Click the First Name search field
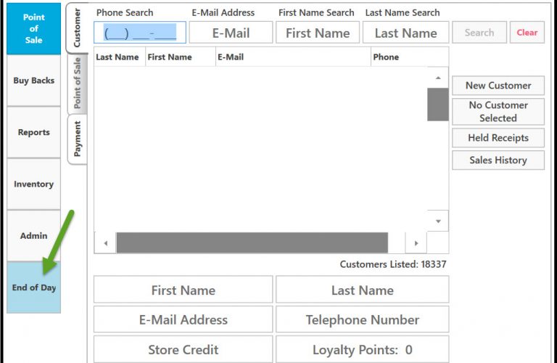The height and width of the screenshot is (363, 557). [x=318, y=33]
